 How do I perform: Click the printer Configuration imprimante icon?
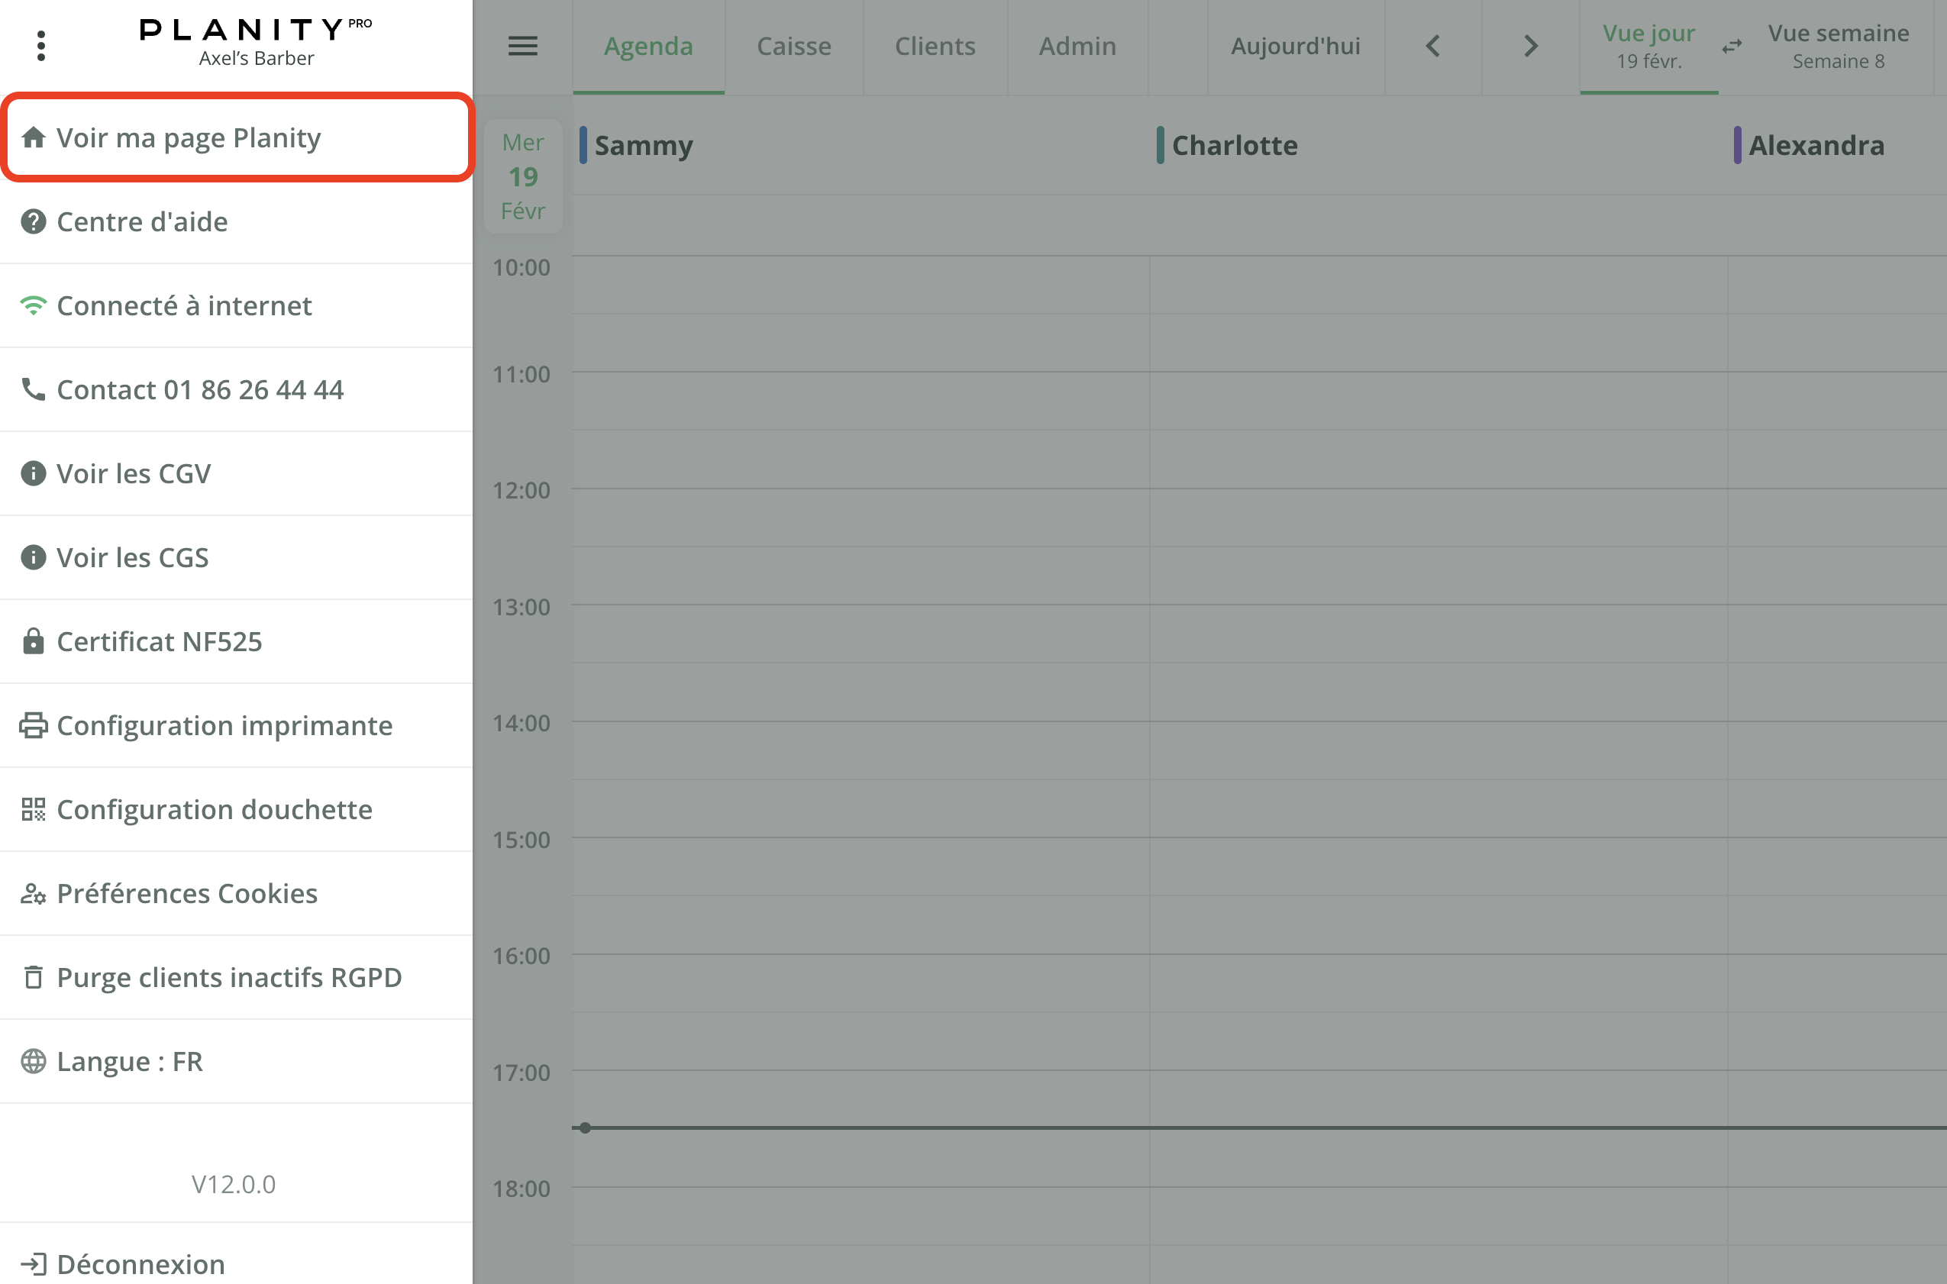pos(33,725)
